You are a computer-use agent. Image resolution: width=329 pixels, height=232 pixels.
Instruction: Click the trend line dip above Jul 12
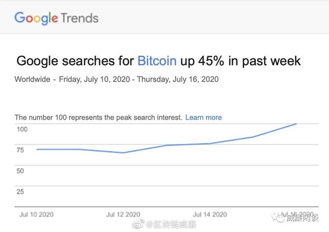[x=123, y=152]
